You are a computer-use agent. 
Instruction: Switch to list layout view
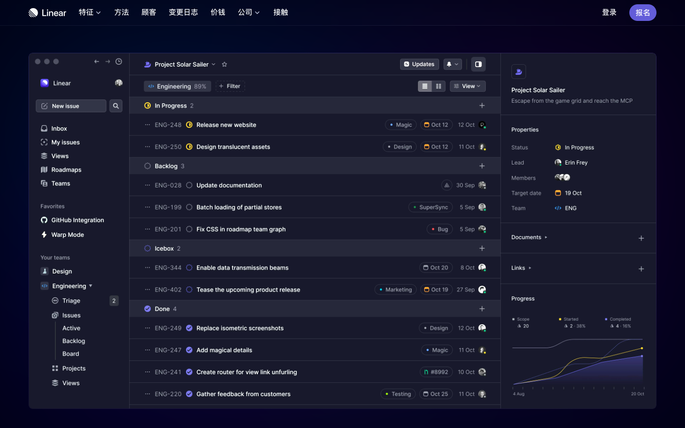point(425,86)
